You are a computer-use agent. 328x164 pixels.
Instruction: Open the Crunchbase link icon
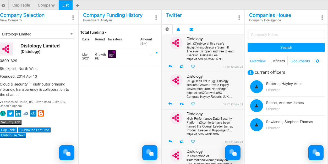tap(33, 113)
